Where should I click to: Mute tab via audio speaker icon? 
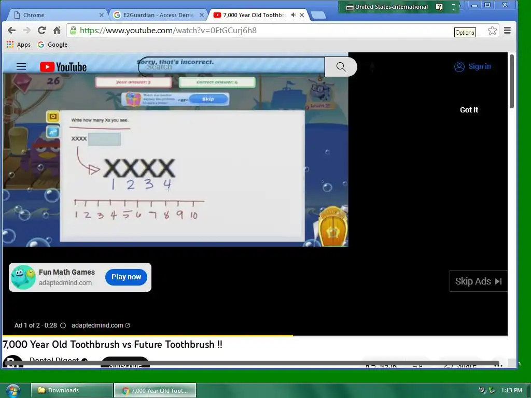point(294,15)
